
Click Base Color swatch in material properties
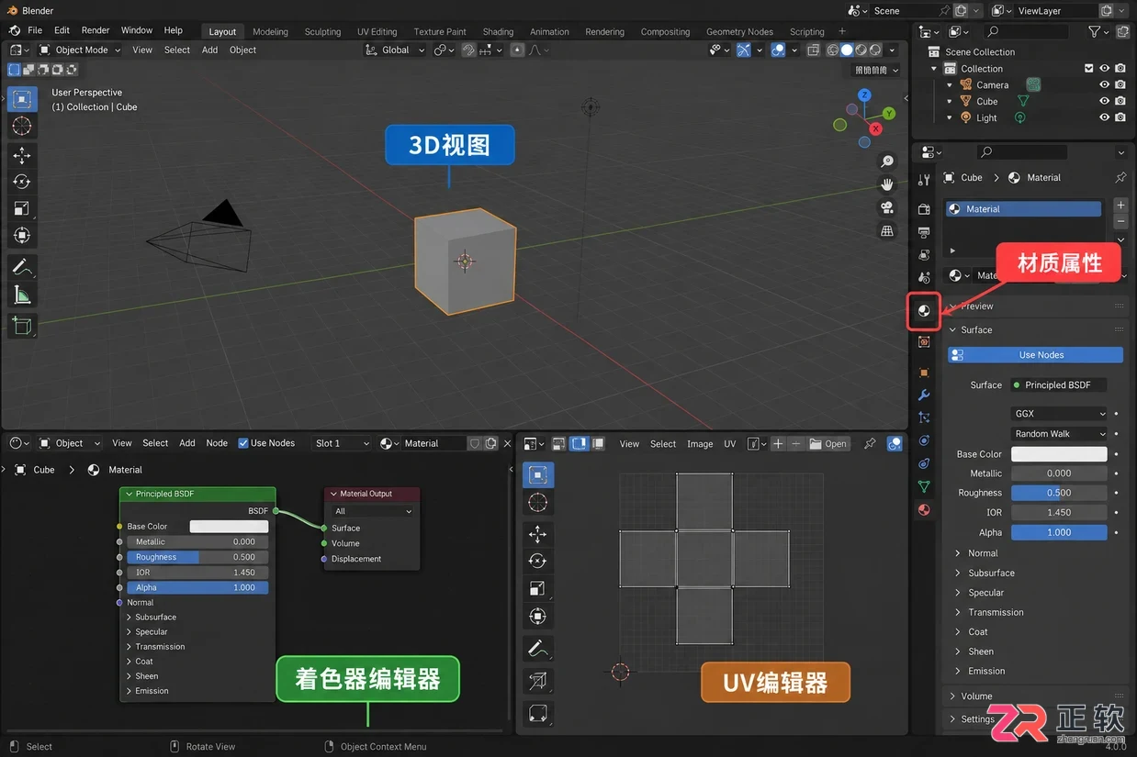pos(1059,454)
